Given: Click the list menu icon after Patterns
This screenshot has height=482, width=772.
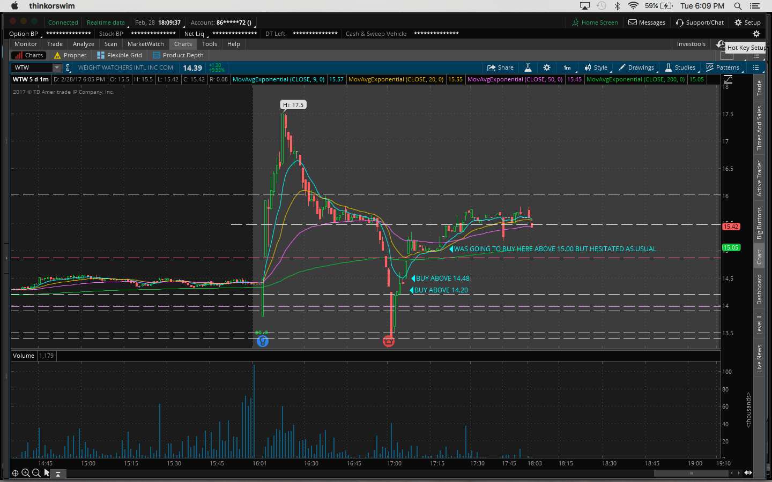Looking at the screenshot, I should pos(756,67).
